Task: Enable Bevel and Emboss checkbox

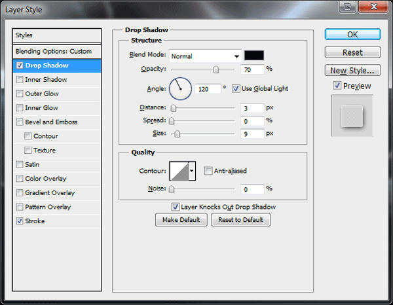Action: [20, 122]
